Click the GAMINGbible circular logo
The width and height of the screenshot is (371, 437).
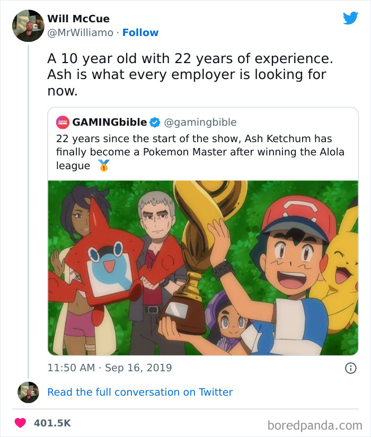click(x=61, y=121)
